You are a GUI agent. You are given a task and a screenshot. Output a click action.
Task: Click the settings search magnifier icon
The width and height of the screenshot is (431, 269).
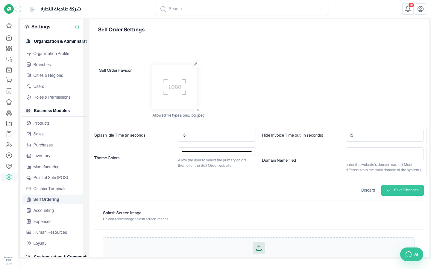(77, 27)
